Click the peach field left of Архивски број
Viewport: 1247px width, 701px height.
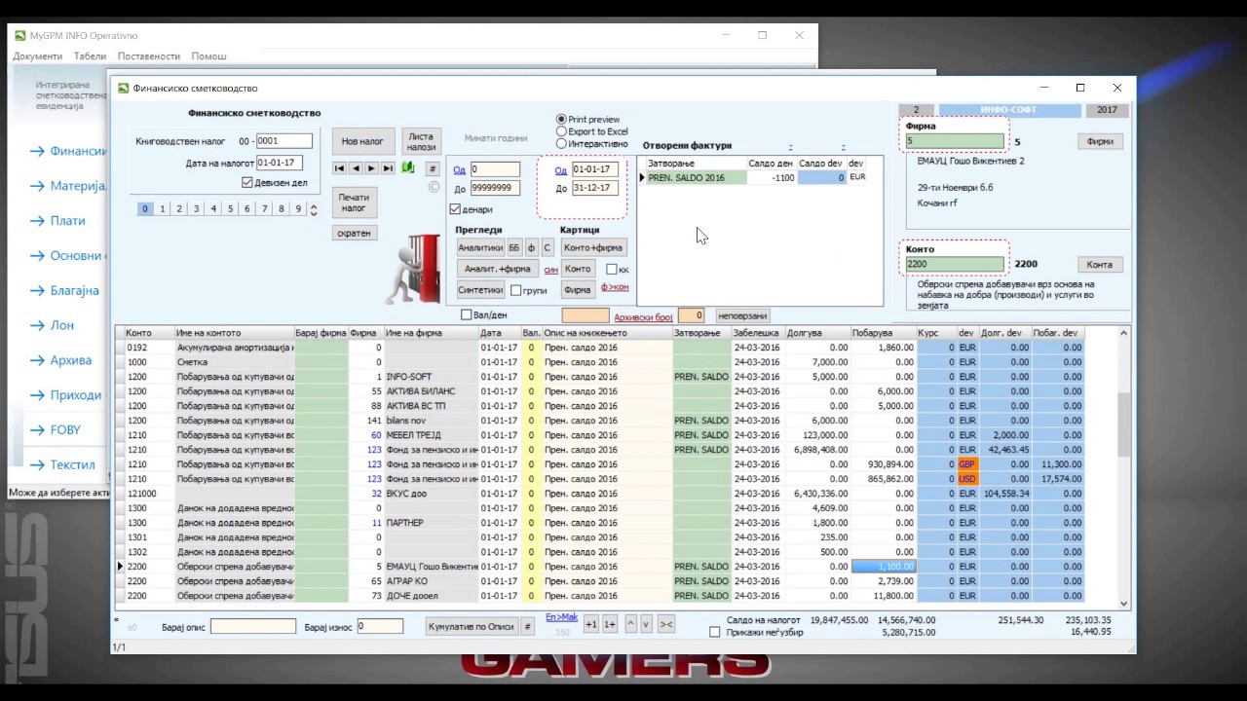586,315
